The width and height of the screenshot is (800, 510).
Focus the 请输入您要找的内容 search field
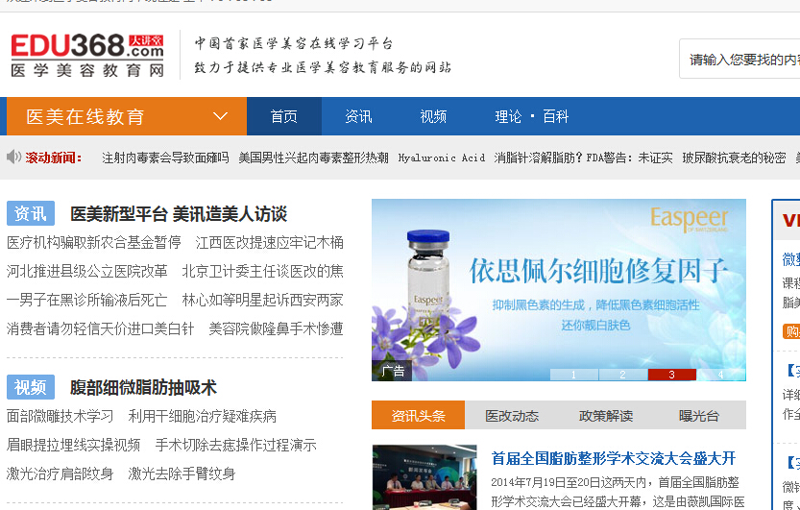(739, 60)
